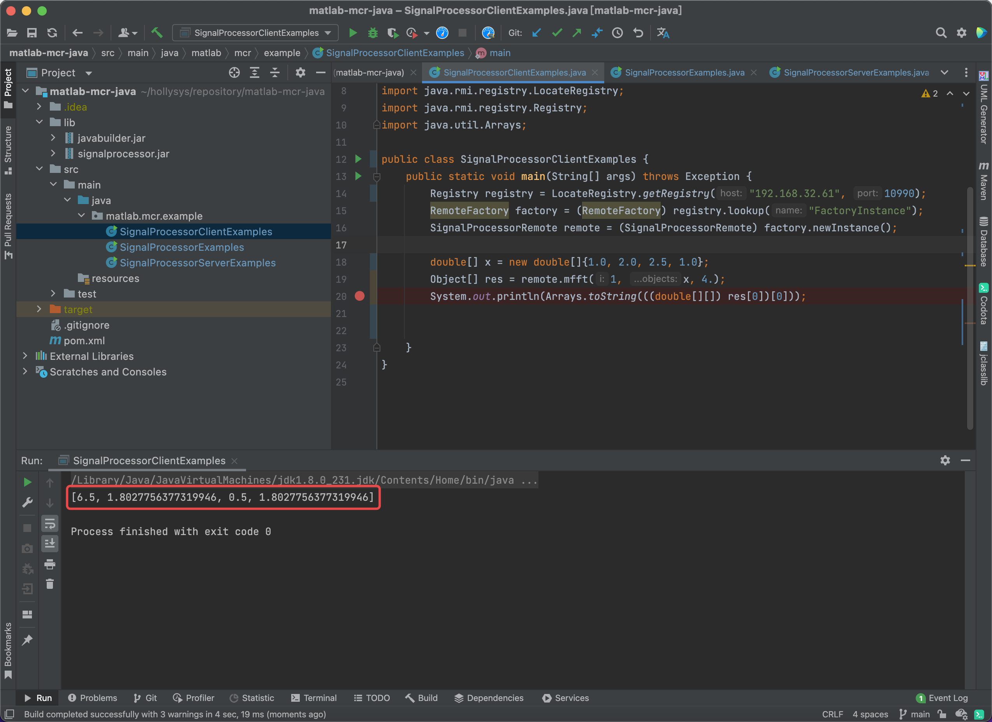Open Search Everywhere magnifier icon
The height and width of the screenshot is (722, 992).
pos(941,33)
